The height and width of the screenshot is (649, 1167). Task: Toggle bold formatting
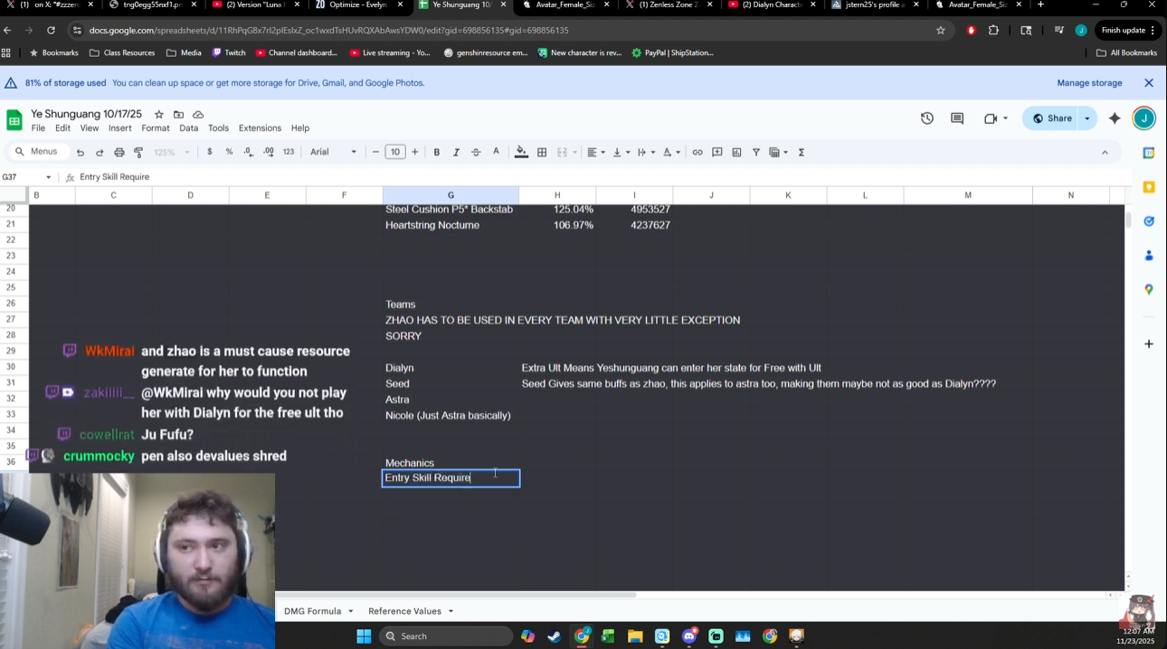[x=437, y=152]
